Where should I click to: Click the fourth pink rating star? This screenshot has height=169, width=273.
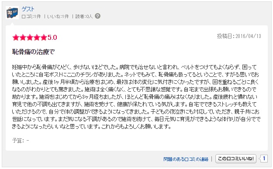pos(37,38)
